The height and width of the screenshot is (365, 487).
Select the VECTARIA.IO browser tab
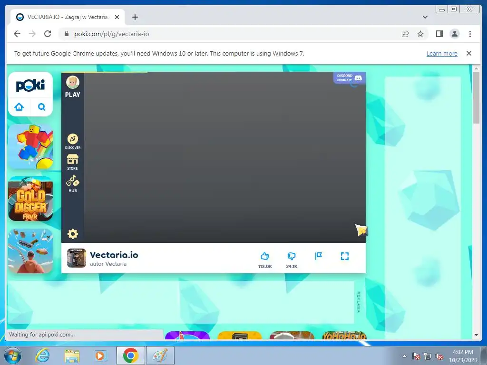pyautogui.click(x=68, y=17)
